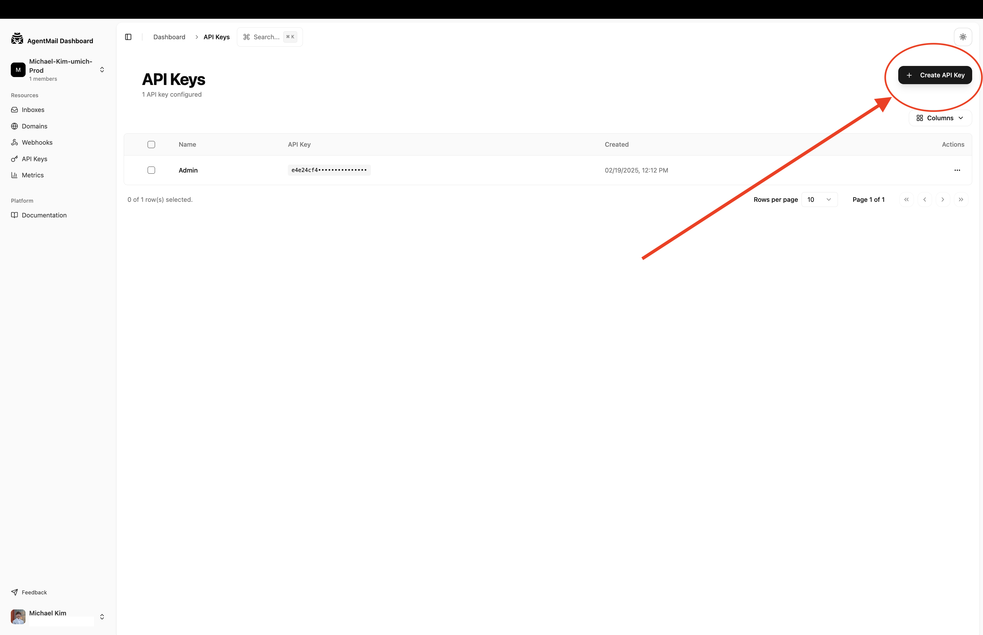Select the Admin API key row checkbox

pyautogui.click(x=151, y=170)
